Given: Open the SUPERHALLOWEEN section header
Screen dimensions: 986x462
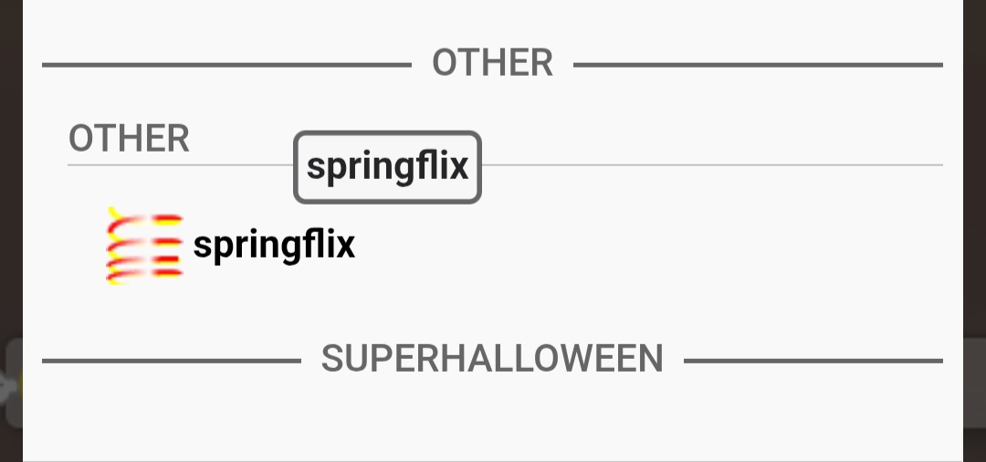Looking at the screenshot, I should coord(492,359).
